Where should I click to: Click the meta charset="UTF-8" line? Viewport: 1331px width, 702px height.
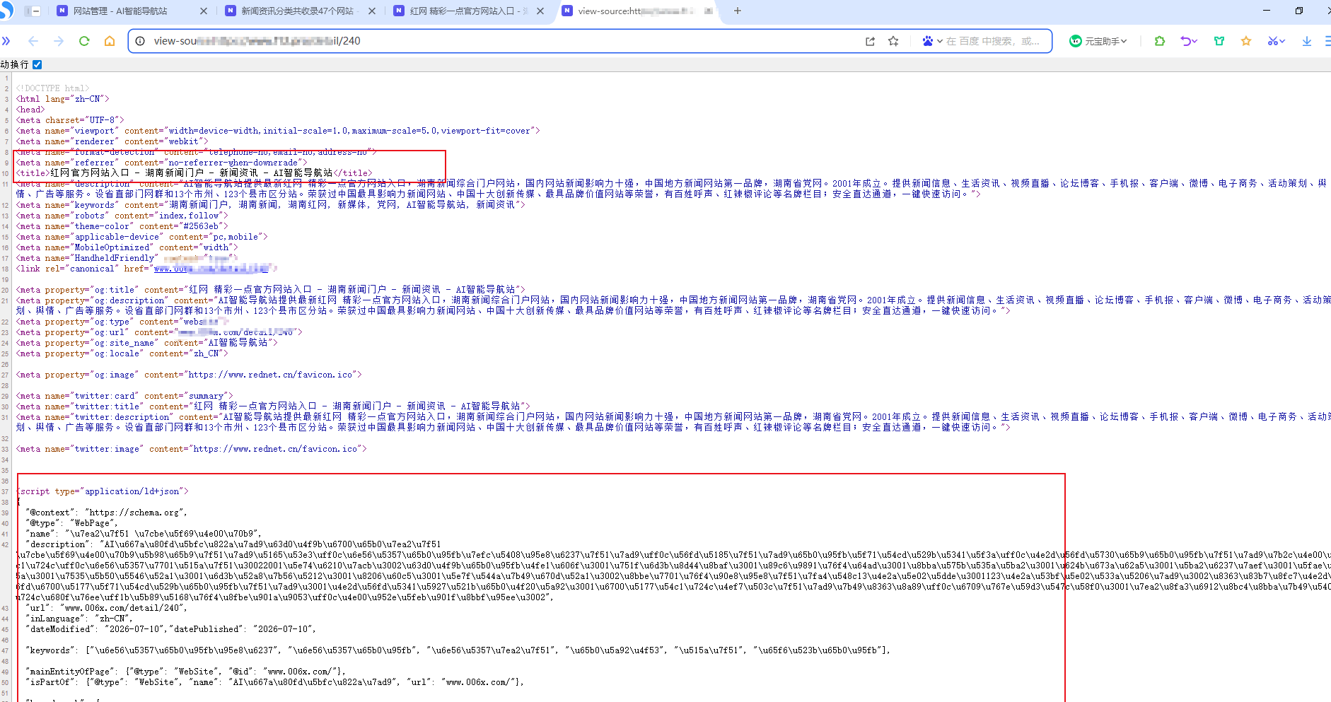point(70,120)
